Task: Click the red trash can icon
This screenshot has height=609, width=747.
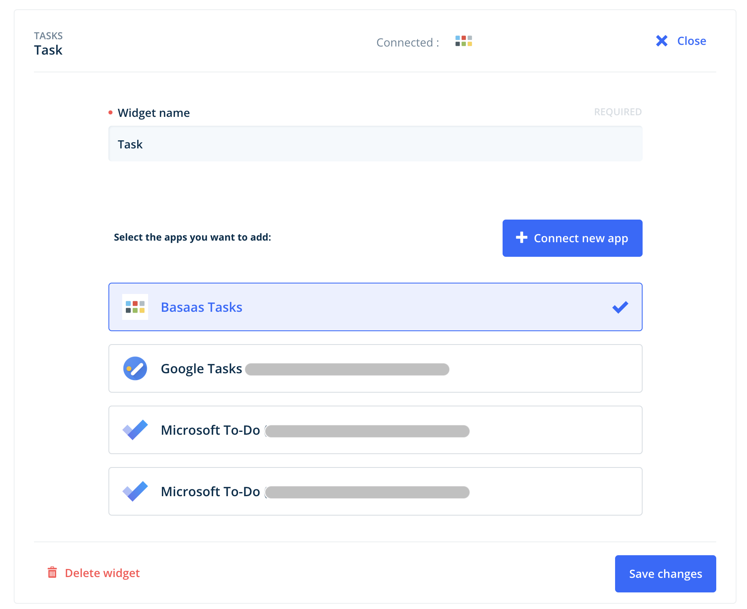Action: click(x=52, y=572)
